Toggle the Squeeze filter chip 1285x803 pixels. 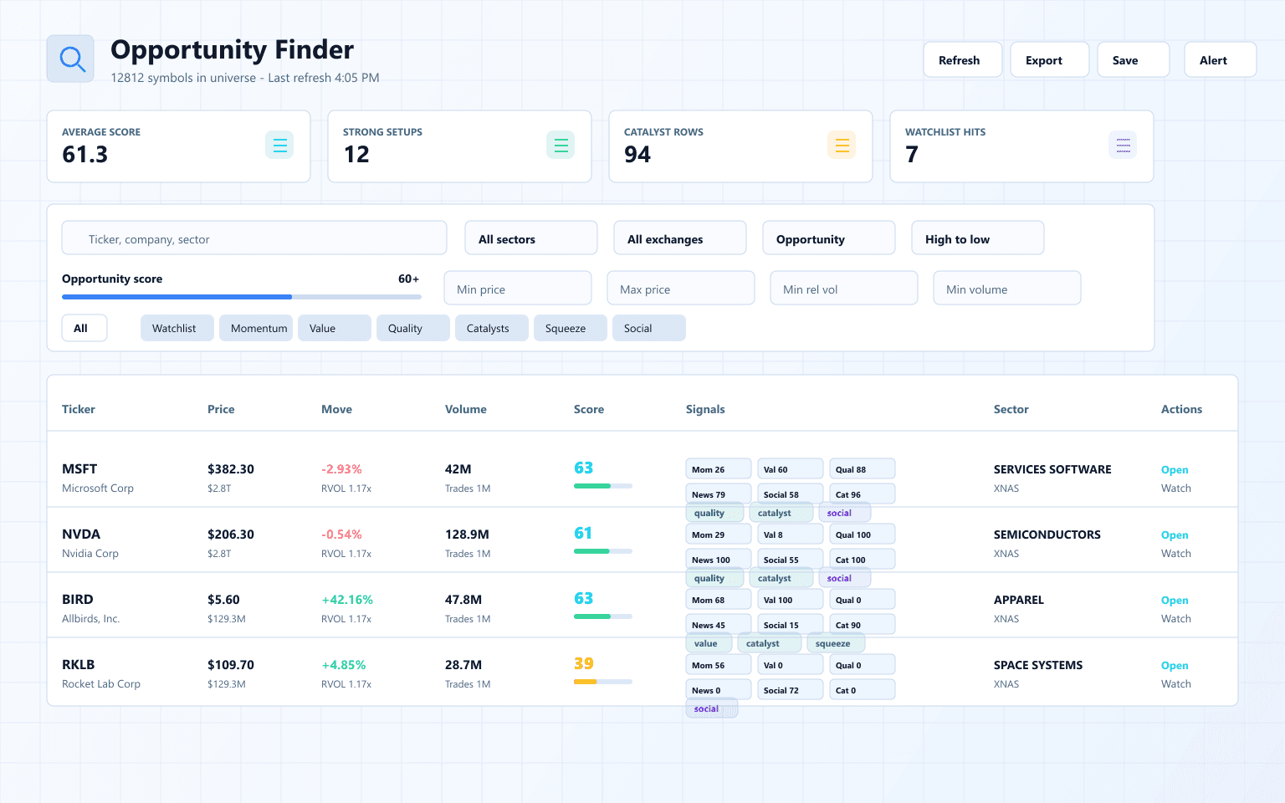571,328
